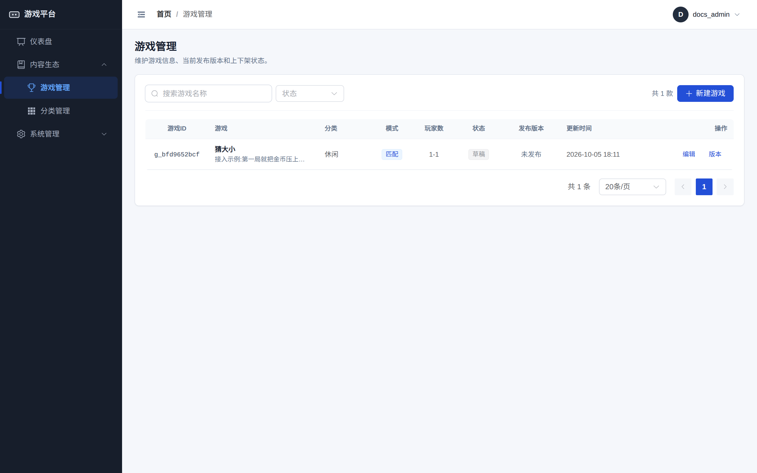Click the plus icon on the new game button
757x473 pixels.
point(689,94)
